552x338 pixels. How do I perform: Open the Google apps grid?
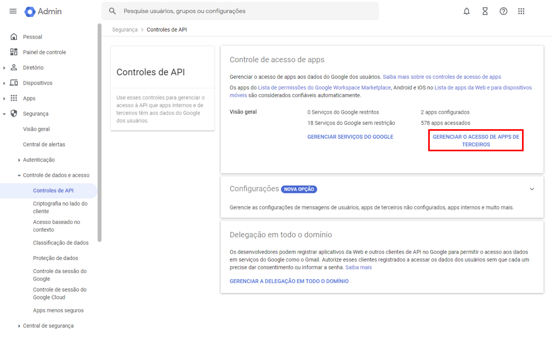click(521, 11)
